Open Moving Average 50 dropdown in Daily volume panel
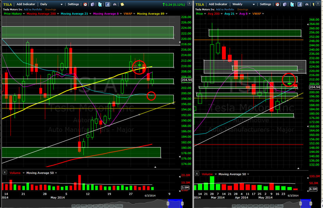Viewport: 323px width, 208px height. pos(56,173)
